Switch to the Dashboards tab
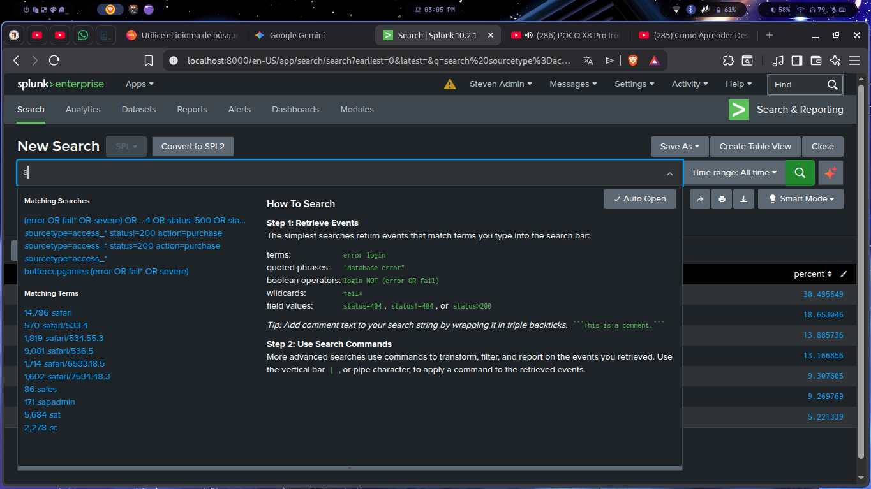Image resolution: width=871 pixels, height=489 pixels. coord(295,110)
